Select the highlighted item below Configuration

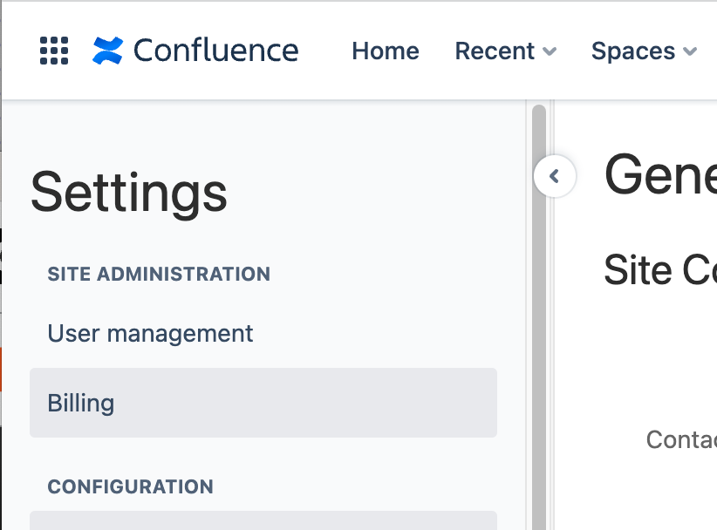263,520
